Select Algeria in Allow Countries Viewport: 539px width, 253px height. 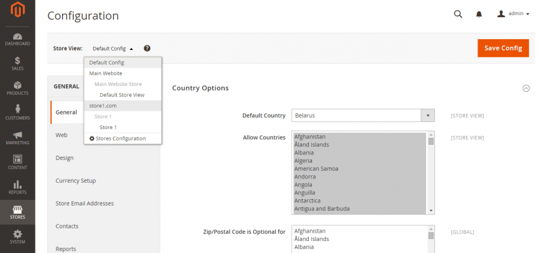pos(360,161)
